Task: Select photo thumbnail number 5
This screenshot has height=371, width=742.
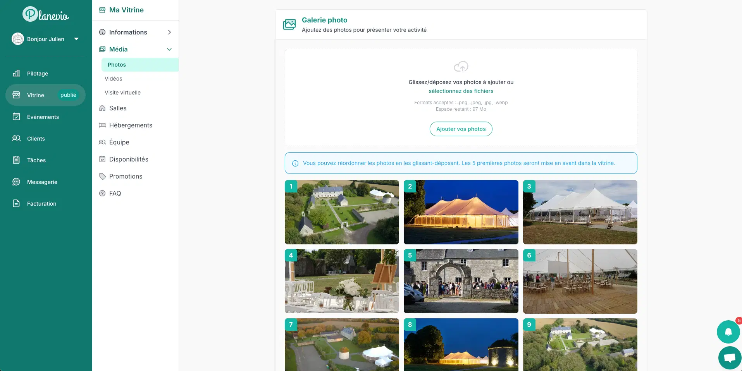Action: 461,282
